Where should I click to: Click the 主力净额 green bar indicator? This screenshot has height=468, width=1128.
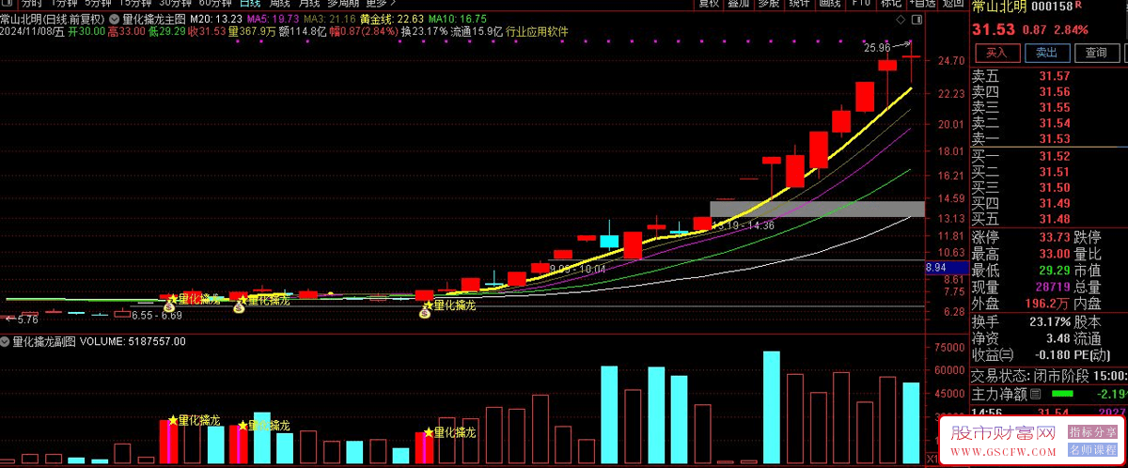pos(1061,393)
